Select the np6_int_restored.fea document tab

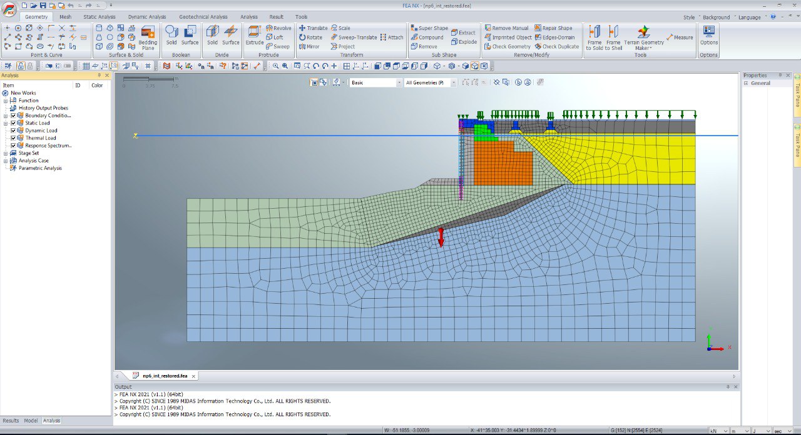[x=165, y=376]
